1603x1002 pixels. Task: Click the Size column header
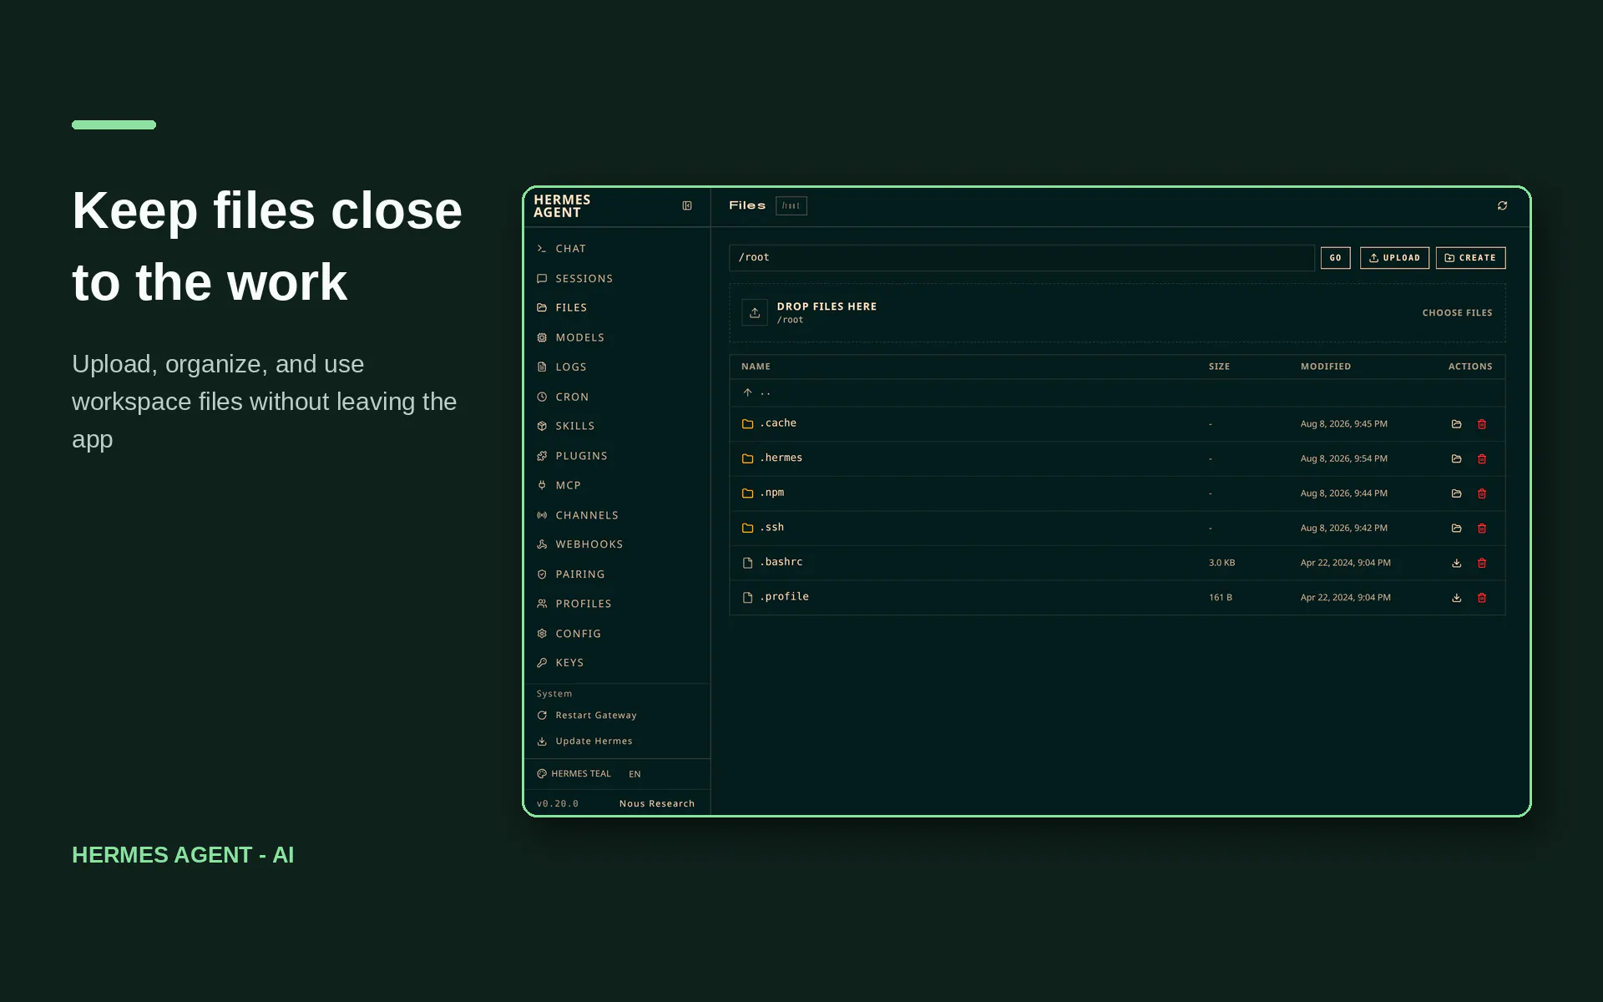point(1219,367)
